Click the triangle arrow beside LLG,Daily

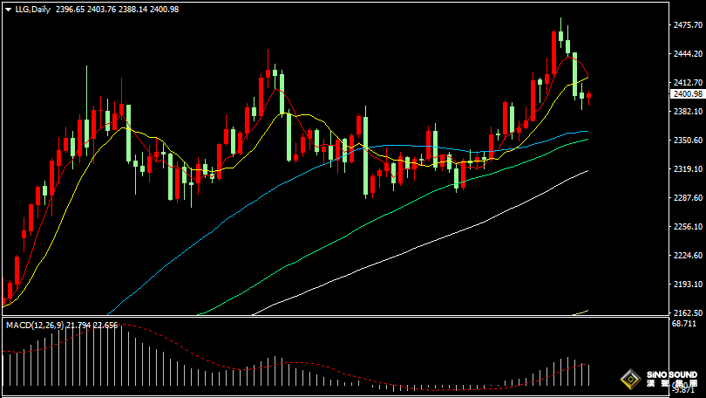(x=7, y=9)
